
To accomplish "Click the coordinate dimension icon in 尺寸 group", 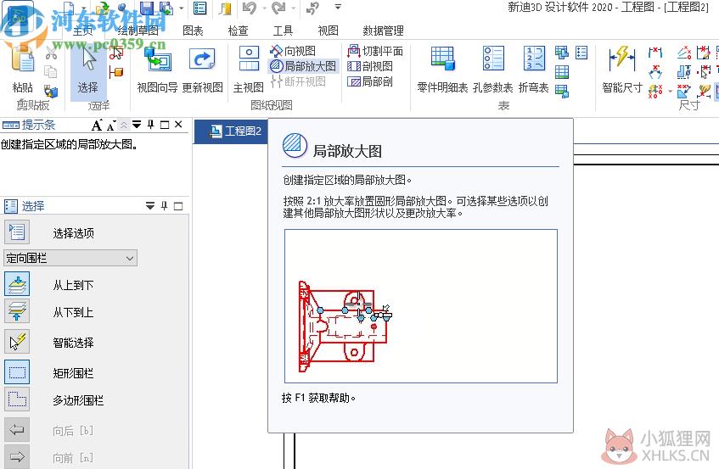I will pyautogui.click(x=655, y=91).
